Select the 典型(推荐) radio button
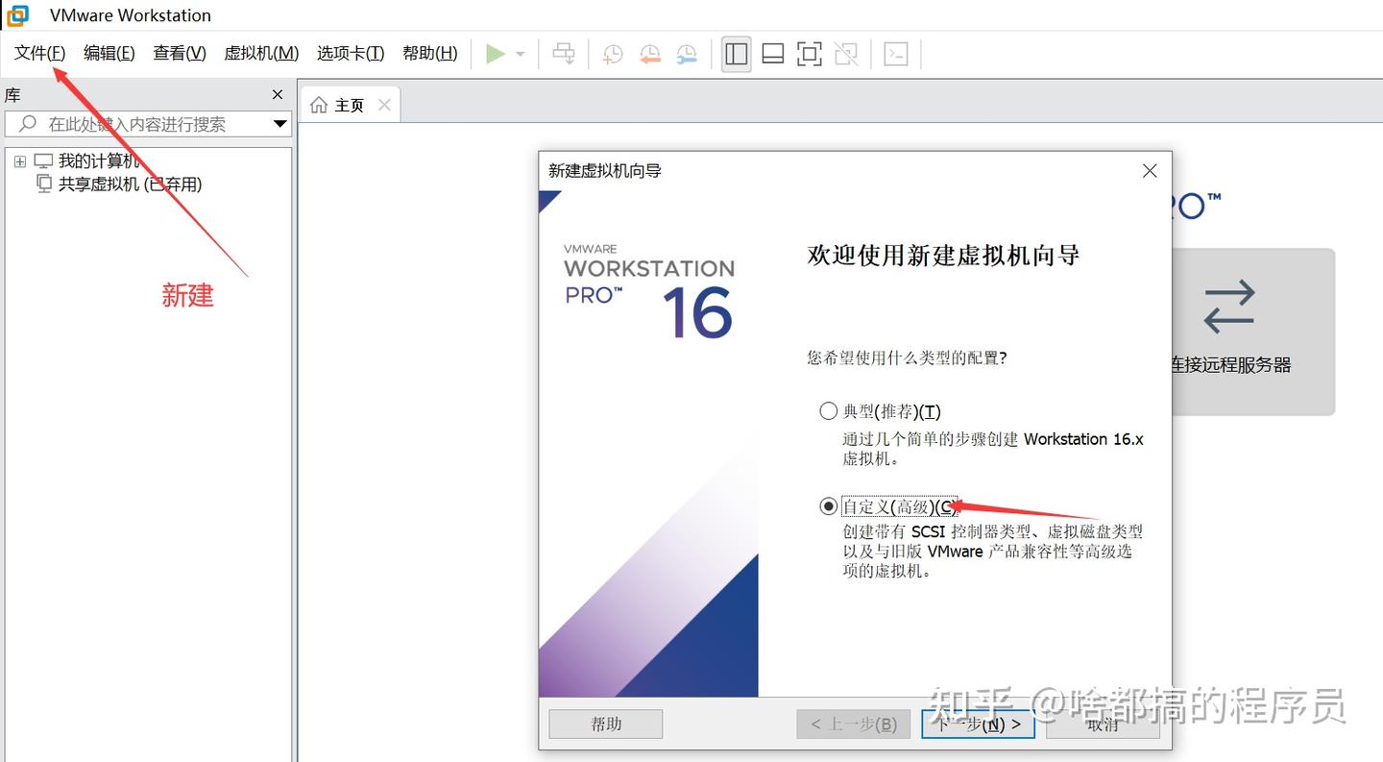 [x=828, y=410]
